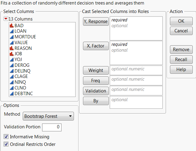Click the nominal icon next to JOB
Screen dimensions: 196x151
point(12,54)
